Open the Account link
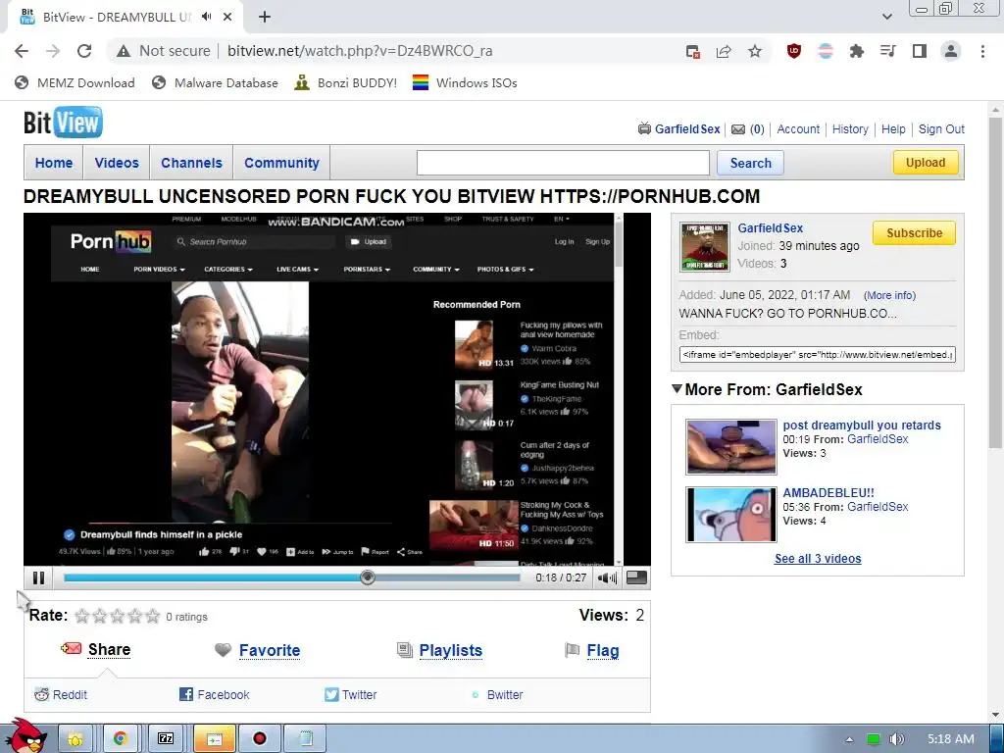This screenshot has width=1004, height=753. 798,129
